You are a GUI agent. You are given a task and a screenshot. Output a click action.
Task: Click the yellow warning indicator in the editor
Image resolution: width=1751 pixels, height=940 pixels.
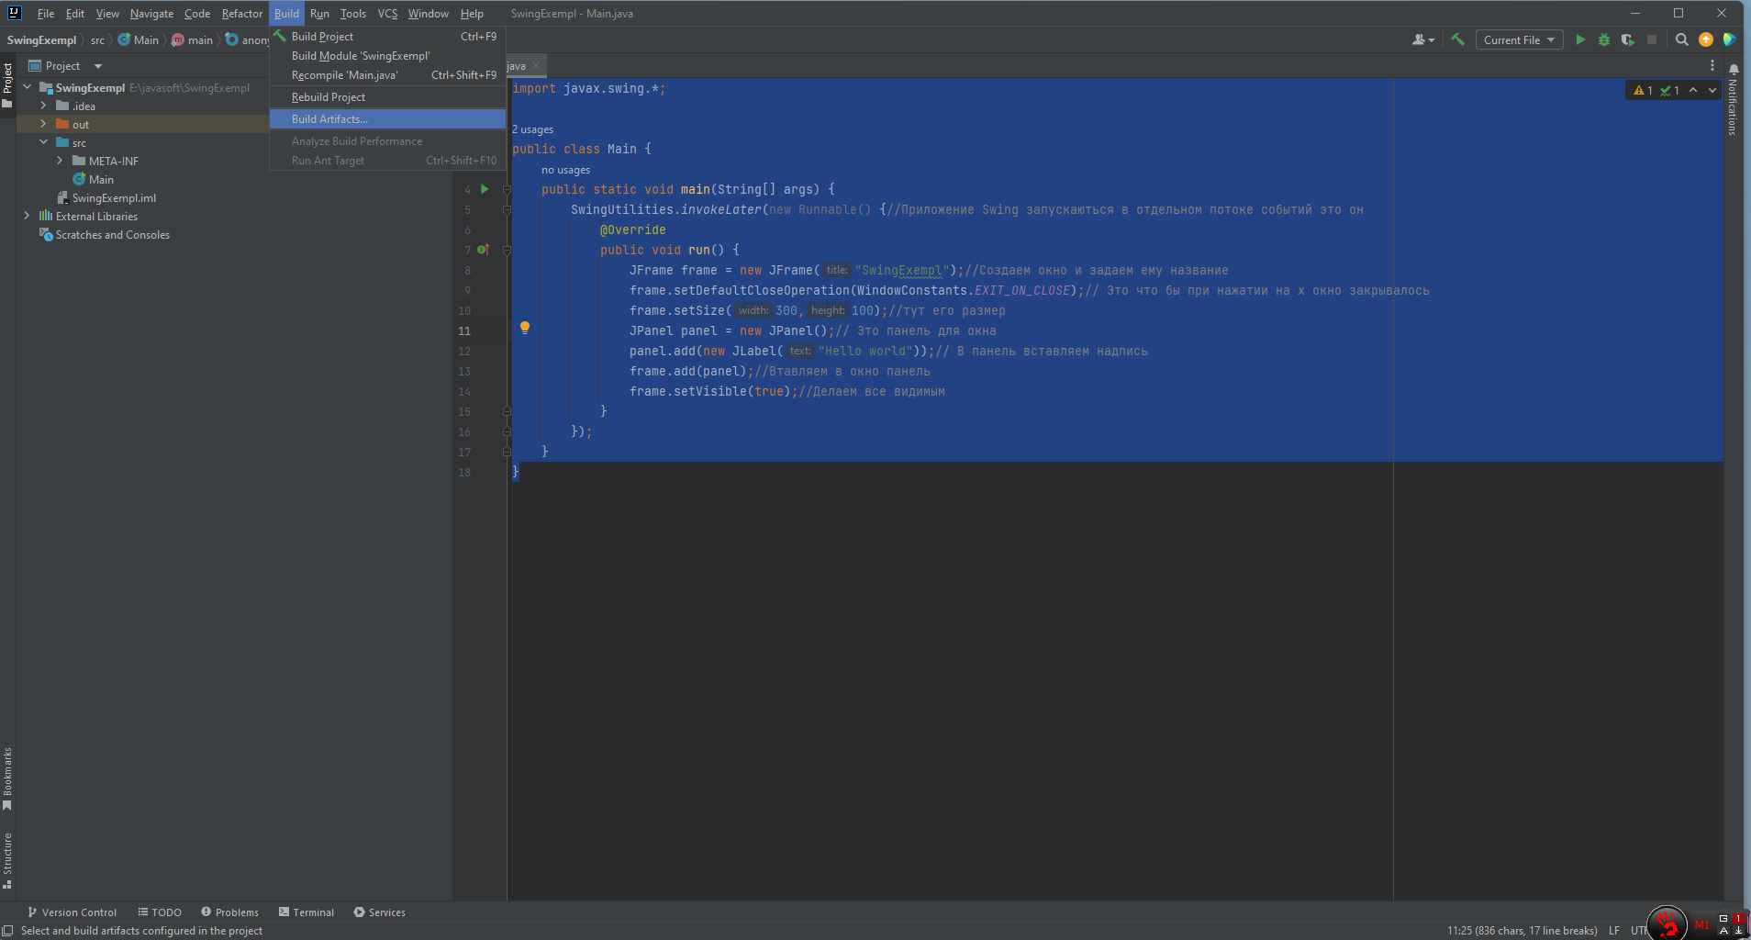[1643, 90]
